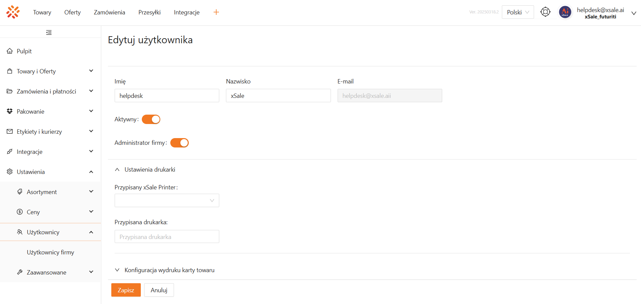Open the help lifebuoy icon

tap(545, 12)
